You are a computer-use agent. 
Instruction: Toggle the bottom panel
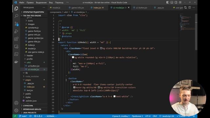tap(172, 2)
